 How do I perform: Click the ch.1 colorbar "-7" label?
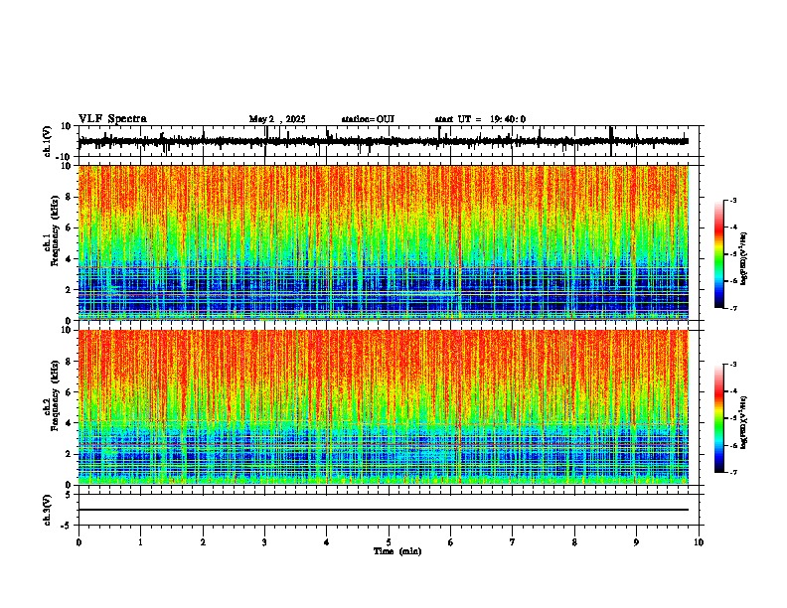[732, 308]
